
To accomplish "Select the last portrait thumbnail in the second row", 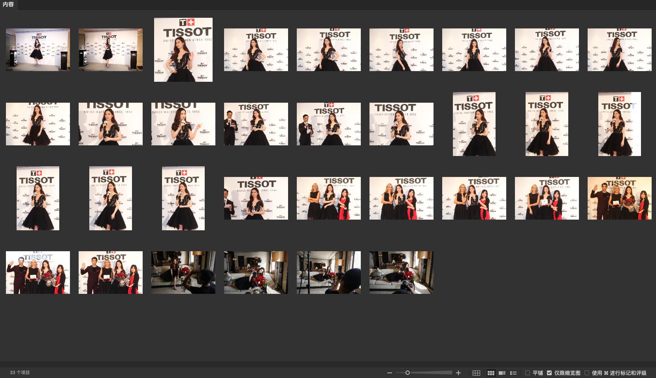I will point(619,124).
